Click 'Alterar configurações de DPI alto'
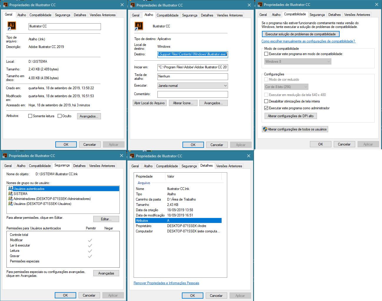This screenshot has width=382, height=301. click(x=290, y=116)
